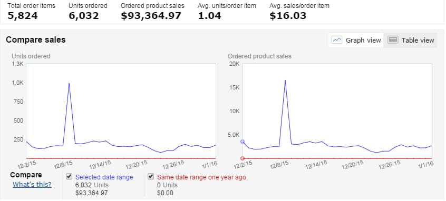446x201 pixels.
Task: Click the 12/26/15 label on sales chart
Action: (x=390, y=165)
